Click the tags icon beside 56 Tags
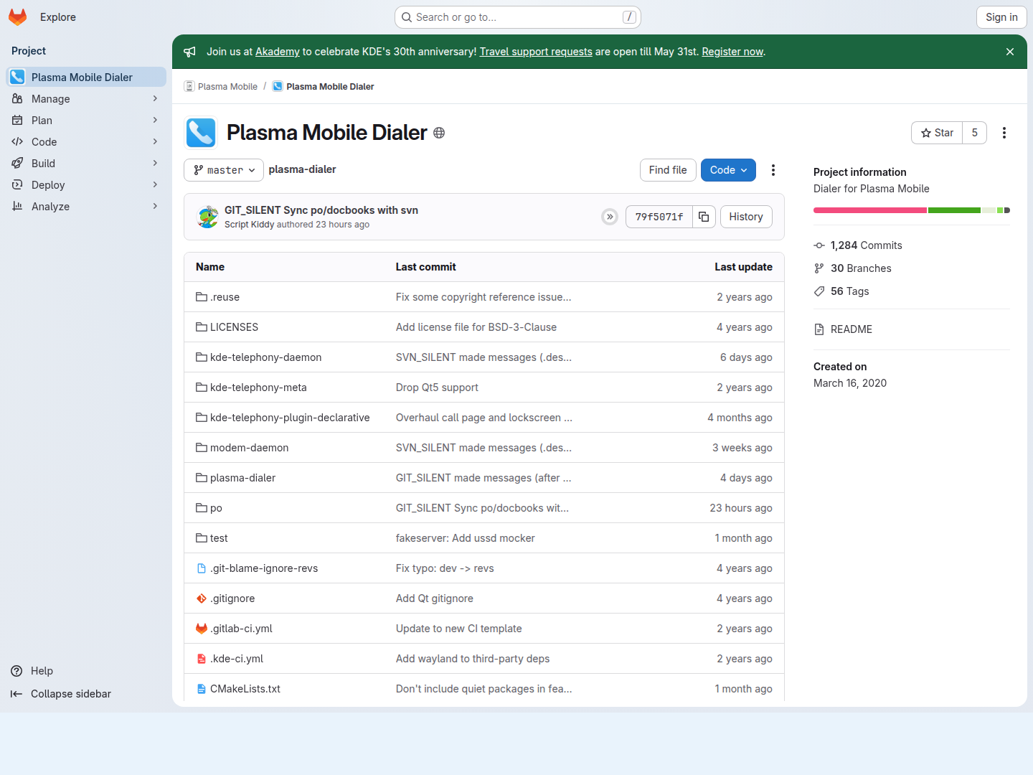The image size is (1033, 775). coord(819,291)
